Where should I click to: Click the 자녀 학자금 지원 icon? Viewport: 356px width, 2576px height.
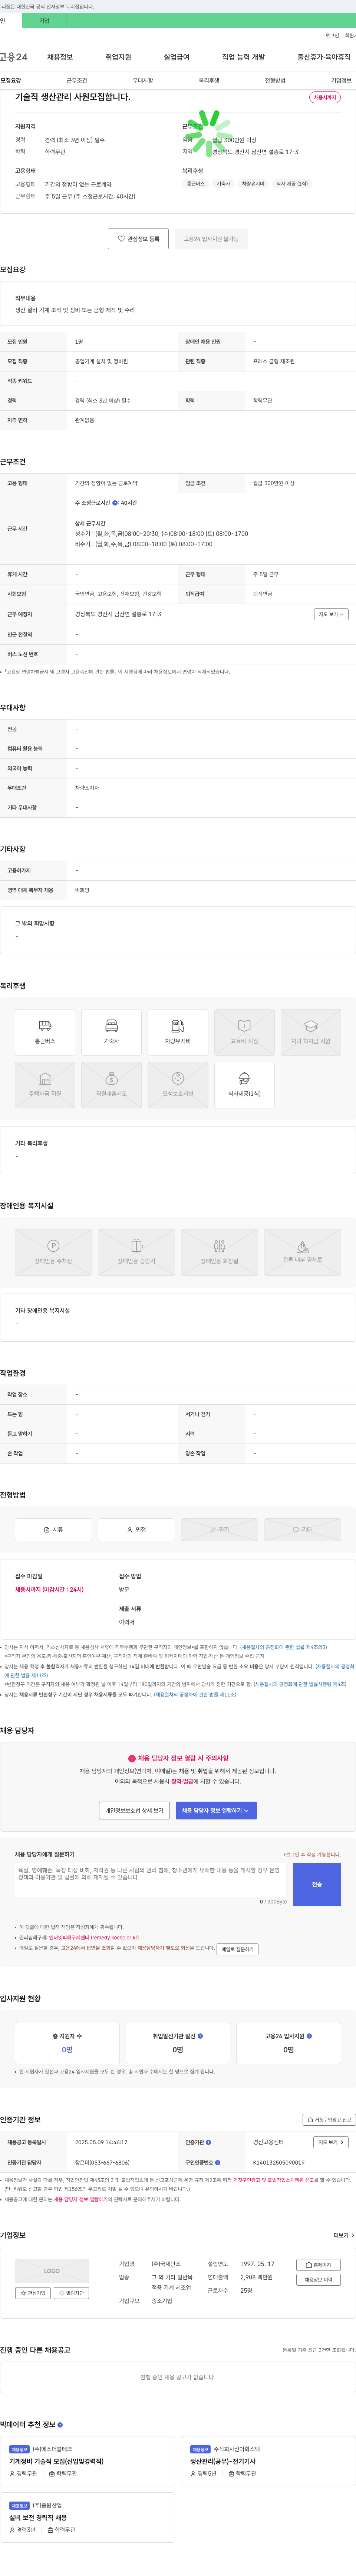(x=311, y=1033)
